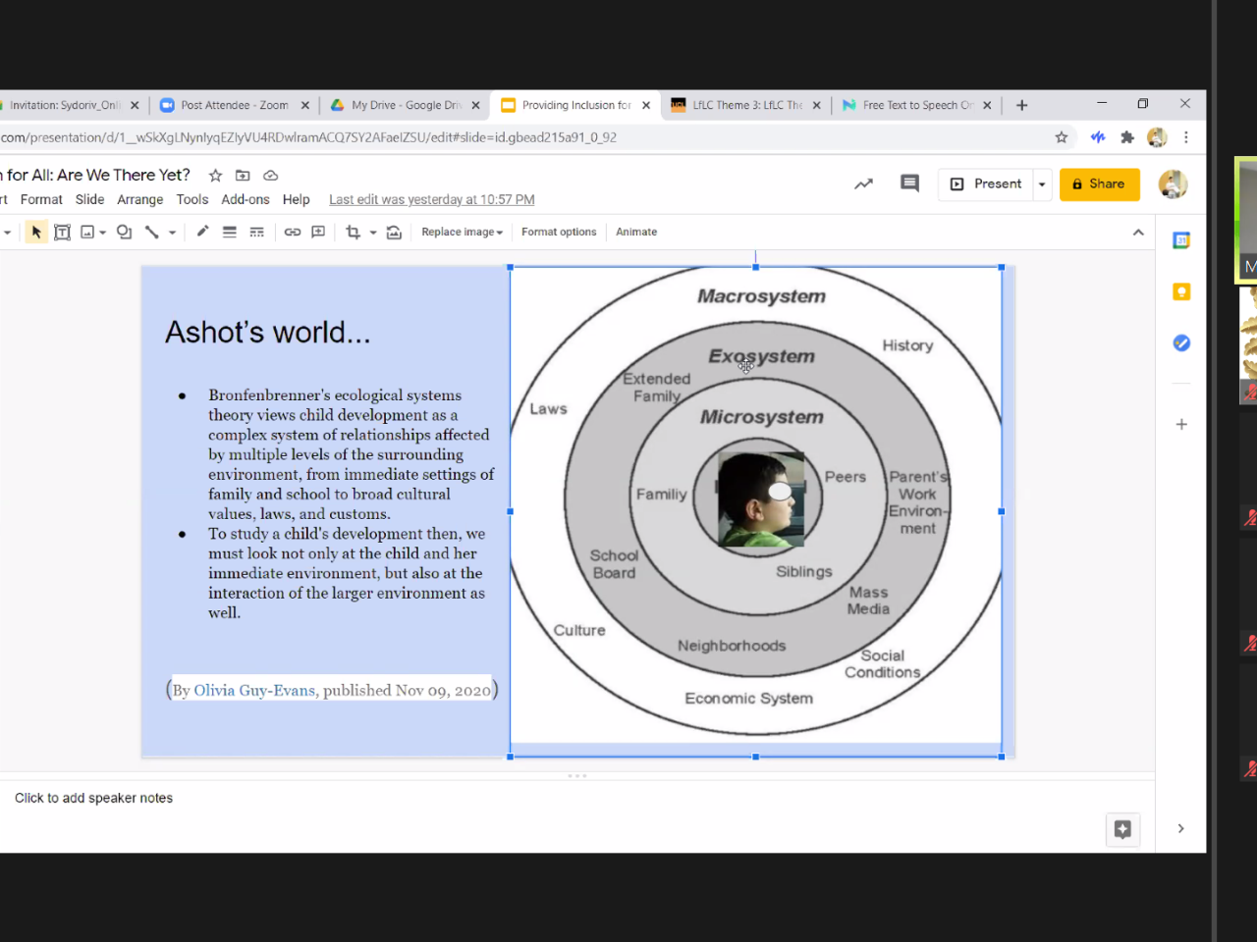Open the Present options dropdown arrow
This screenshot has width=1257, height=942.
(1042, 184)
